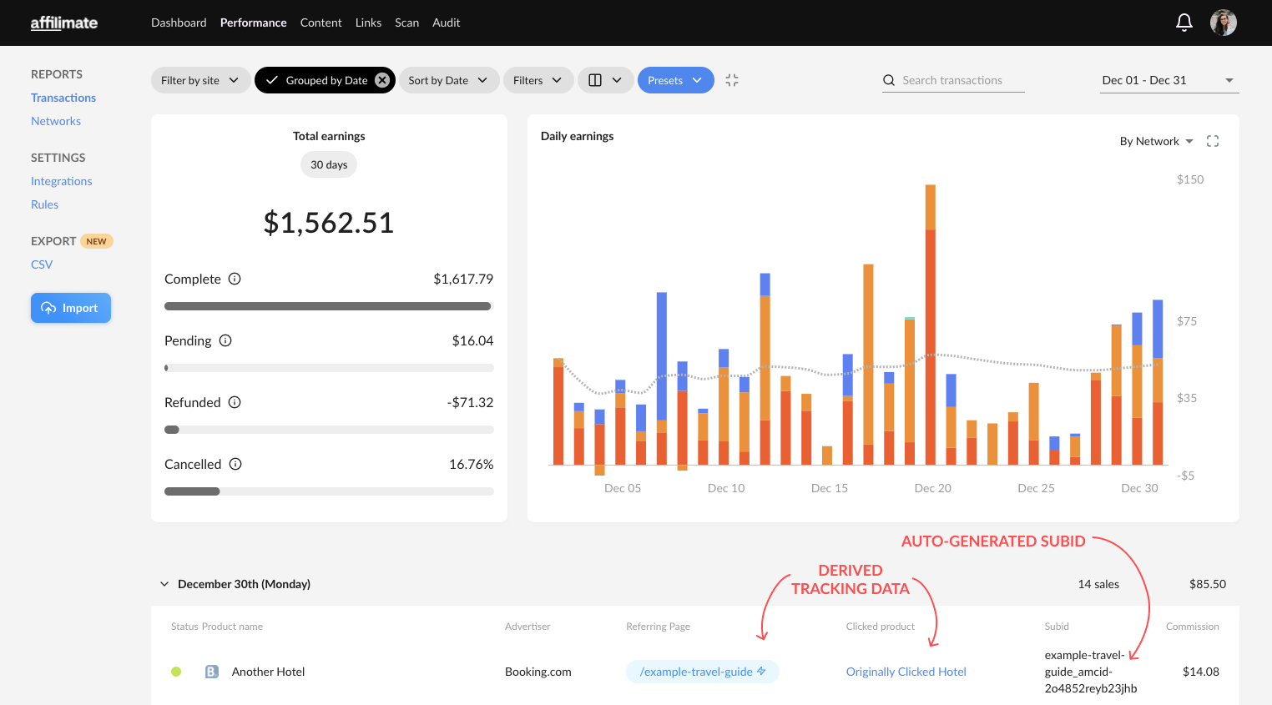
Task: Show info for Complete earnings
Action: click(235, 279)
